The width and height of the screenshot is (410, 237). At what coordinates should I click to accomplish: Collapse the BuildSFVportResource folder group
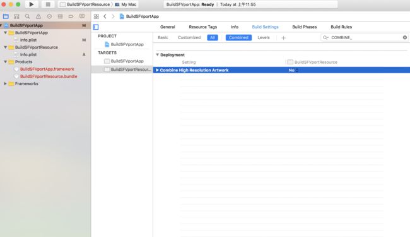[x=5, y=47]
